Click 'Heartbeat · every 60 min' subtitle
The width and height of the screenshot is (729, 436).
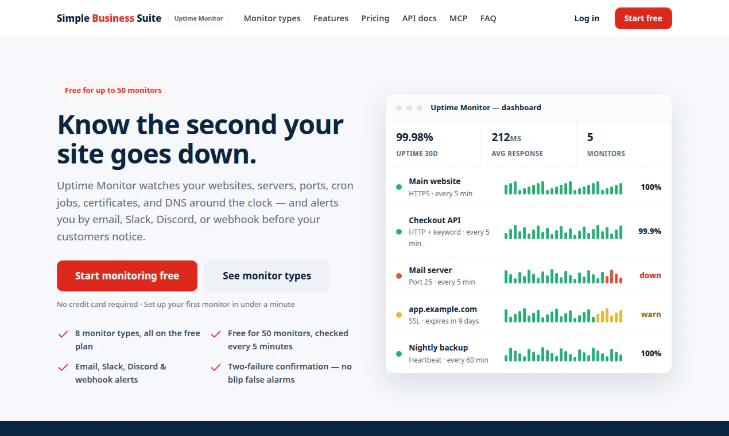point(448,360)
